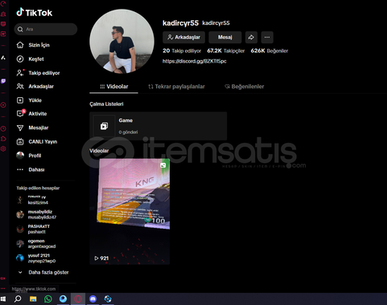Expand Daha fazla göster in followed accounts
This screenshot has height=305, width=387.
[x=43, y=272]
